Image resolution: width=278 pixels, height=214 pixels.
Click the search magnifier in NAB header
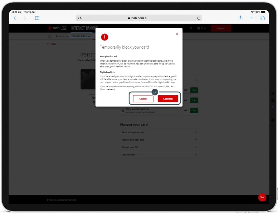point(191,28)
